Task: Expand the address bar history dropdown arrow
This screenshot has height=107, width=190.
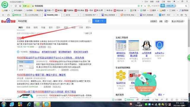Action: click(145, 6)
